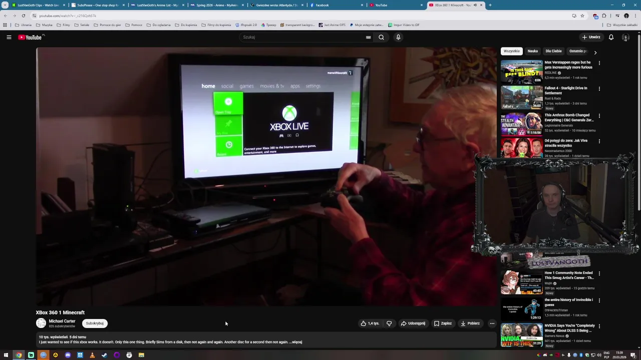Open options menu for Max Verstappen video
Image resolution: width=641 pixels, height=360 pixels.
tap(599, 63)
